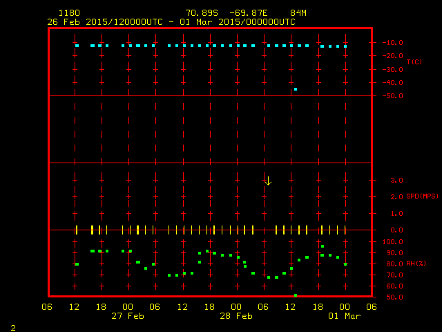Click the yellow wind direction arrow
Image resolution: width=442 pixels, height=332 pixels.
click(268, 181)
